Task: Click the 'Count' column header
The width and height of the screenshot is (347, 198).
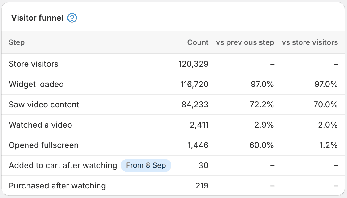Action: [198, 42]
